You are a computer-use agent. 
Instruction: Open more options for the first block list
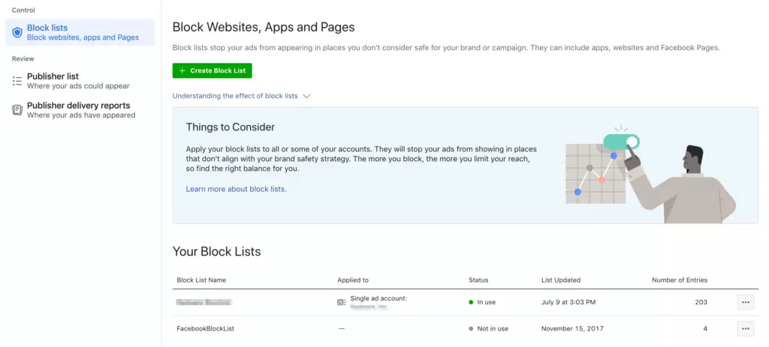(x=745, y=302)
